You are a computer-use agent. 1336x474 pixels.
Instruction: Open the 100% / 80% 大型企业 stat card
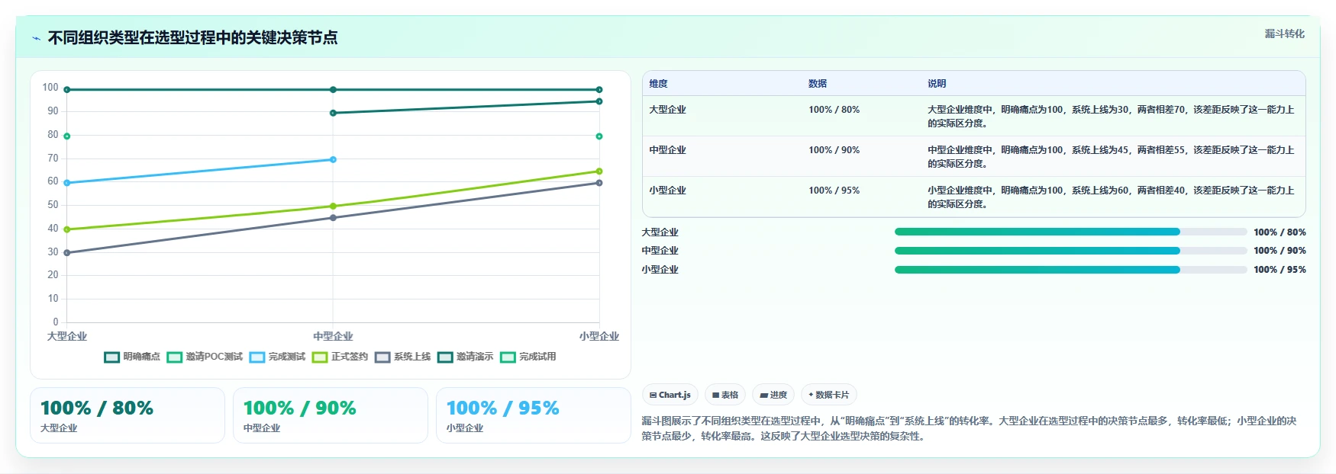pyautogui.click(x=127, y=415)
